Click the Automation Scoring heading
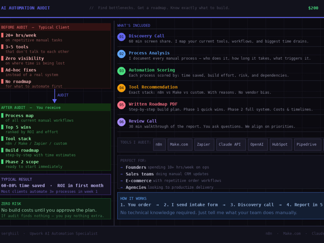This screenshot has height=243, width=324. [x=152, y=70]
